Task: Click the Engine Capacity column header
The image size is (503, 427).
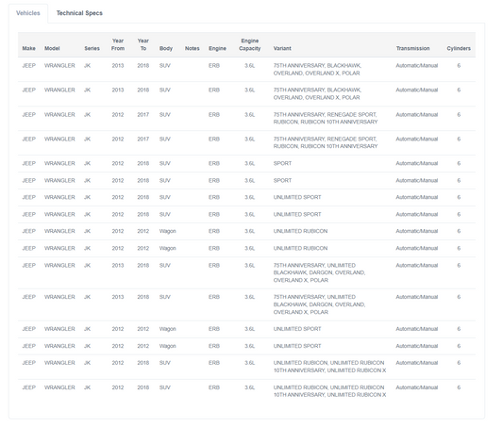Action: [x=249, y=44]
